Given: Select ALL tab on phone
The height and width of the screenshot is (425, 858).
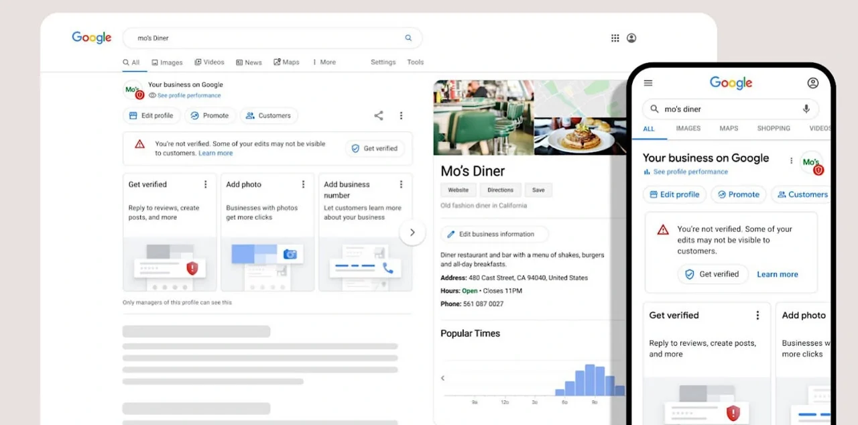Looking at the screenshot, I should 649,129.
